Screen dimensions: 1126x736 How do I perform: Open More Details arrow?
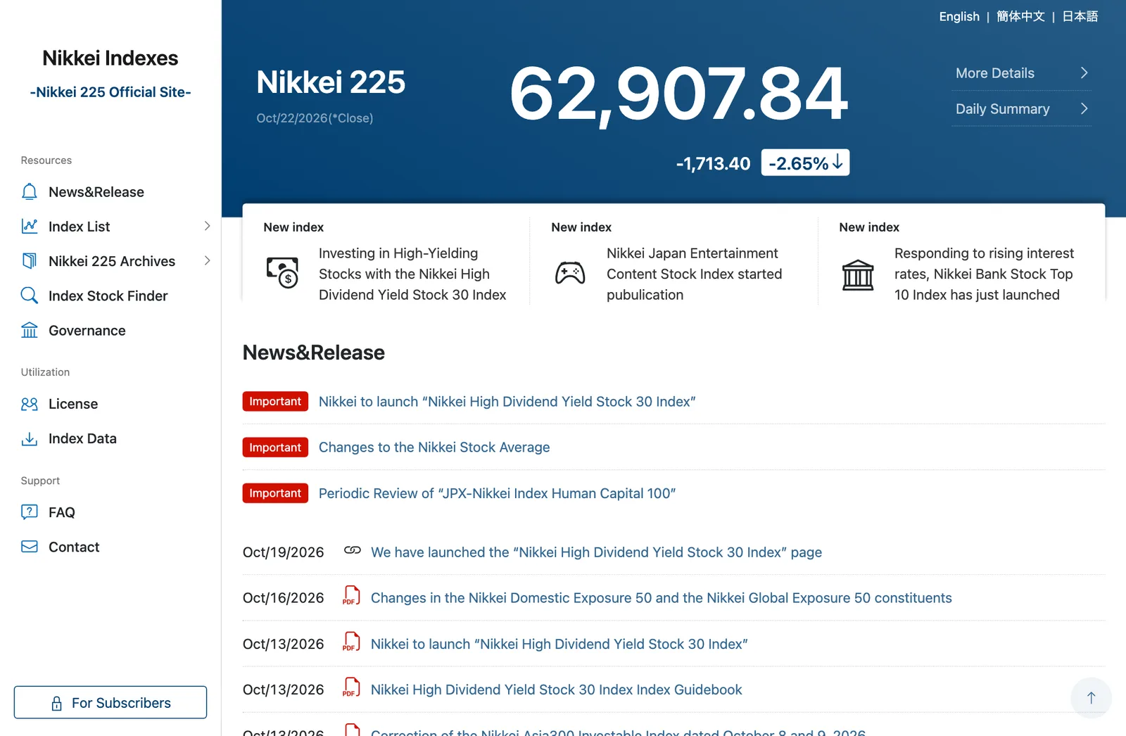pyautogui.click(x=1084, y=73)
